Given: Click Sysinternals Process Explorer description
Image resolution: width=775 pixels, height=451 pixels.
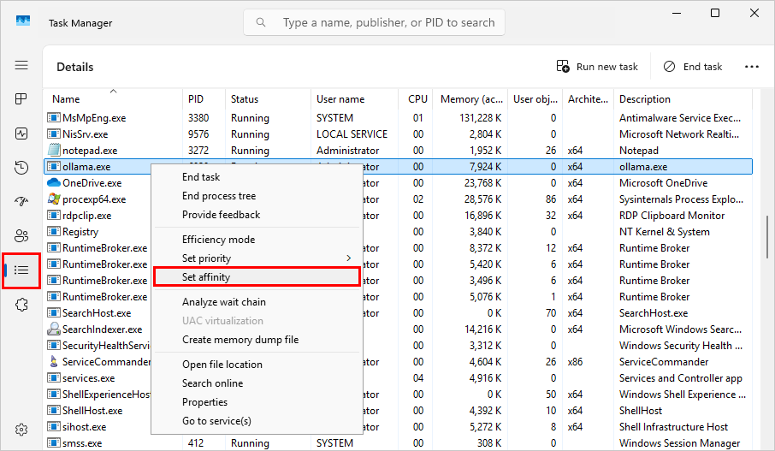Looking at the screenshot, I should click(x=681, y=199).
